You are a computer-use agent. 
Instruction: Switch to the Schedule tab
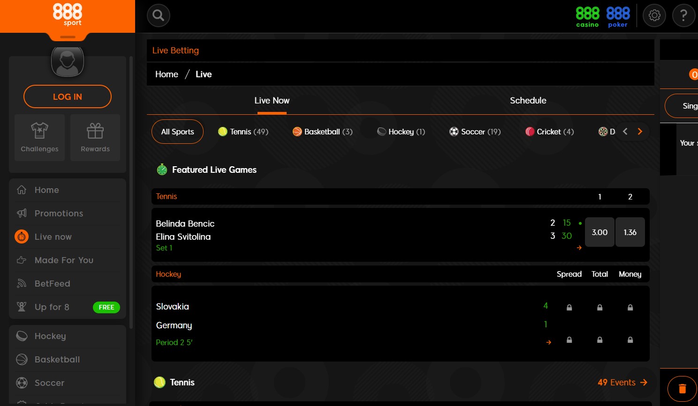coord(528,100)
